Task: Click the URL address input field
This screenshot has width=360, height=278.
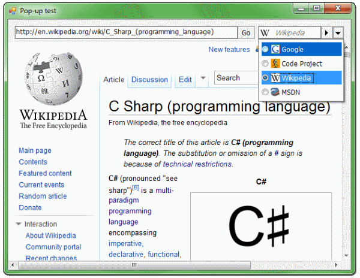Action: (x=126, y=32)
